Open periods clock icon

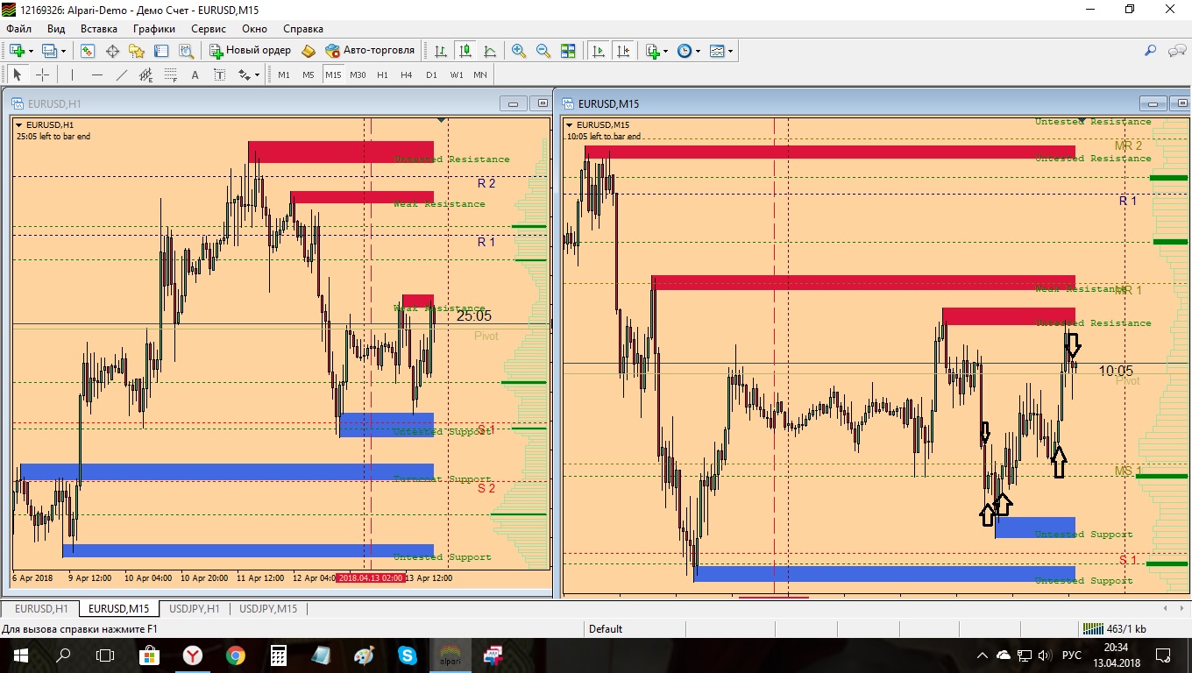click(x=685, y=51)
